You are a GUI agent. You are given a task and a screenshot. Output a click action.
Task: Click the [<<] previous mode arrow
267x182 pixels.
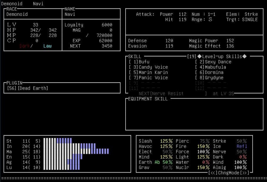tap(213, 173)
